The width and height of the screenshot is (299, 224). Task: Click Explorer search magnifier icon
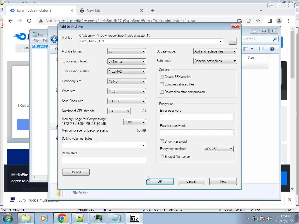275,39
